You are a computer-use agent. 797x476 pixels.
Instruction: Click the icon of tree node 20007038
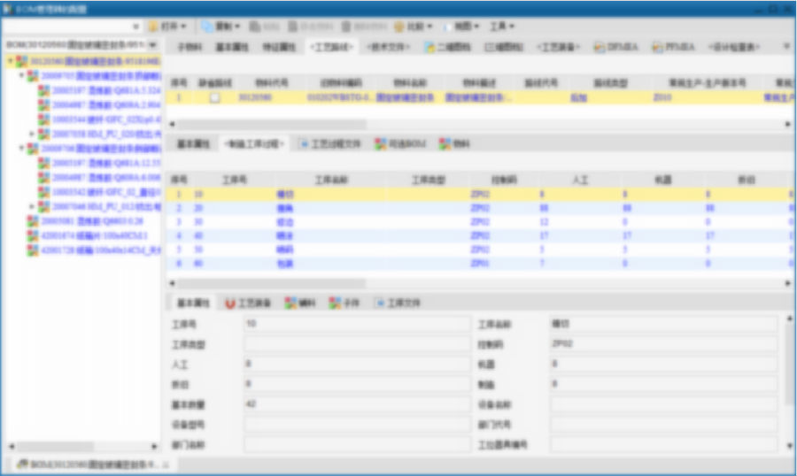44,134
